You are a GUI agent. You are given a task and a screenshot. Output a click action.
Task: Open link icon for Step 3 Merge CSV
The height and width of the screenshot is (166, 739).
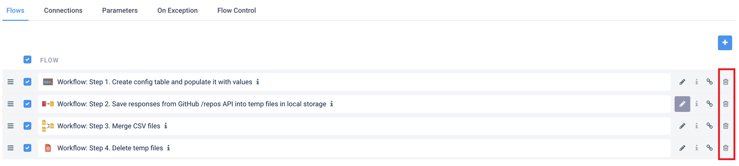[710, 126]
